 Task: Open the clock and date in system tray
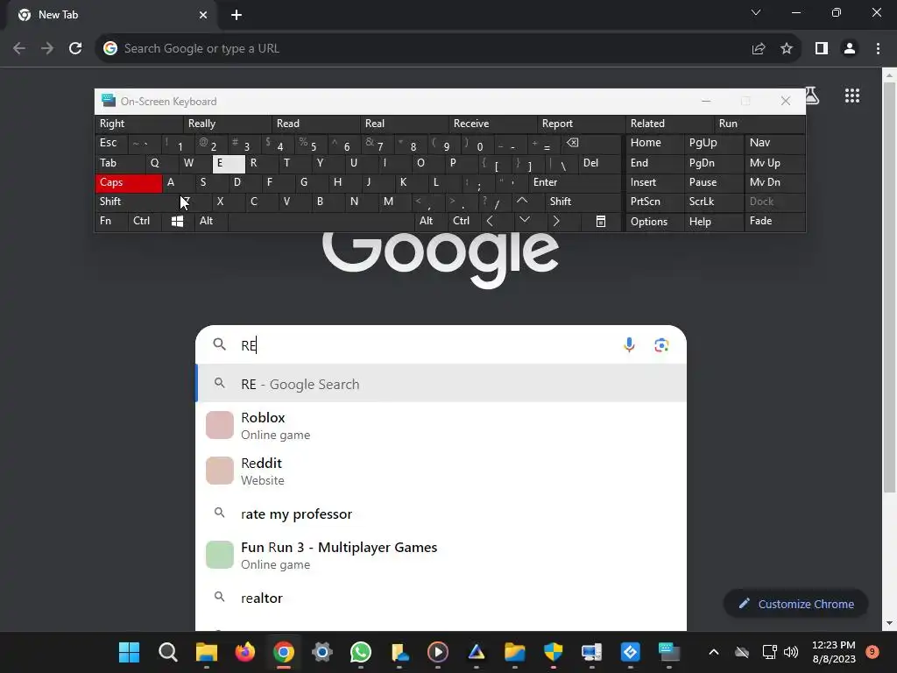(834, 652)
